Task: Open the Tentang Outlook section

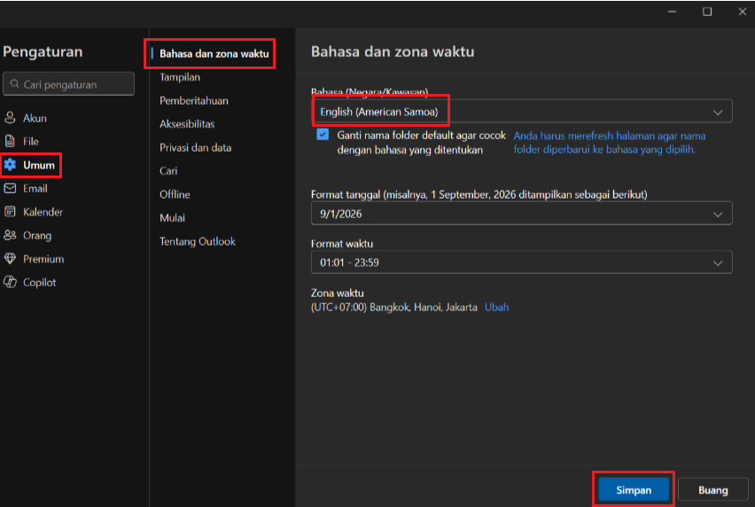Action: coord(198,242)
